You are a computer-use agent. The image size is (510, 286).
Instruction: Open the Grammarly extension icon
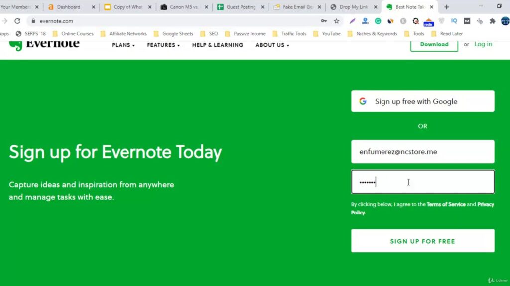pos(378,21)
